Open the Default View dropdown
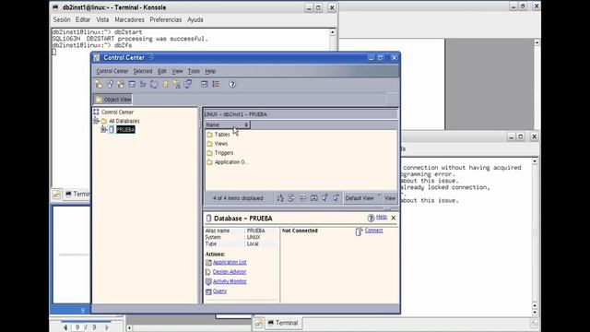Viewport: 590px width, 332px height. click(362, 198)
